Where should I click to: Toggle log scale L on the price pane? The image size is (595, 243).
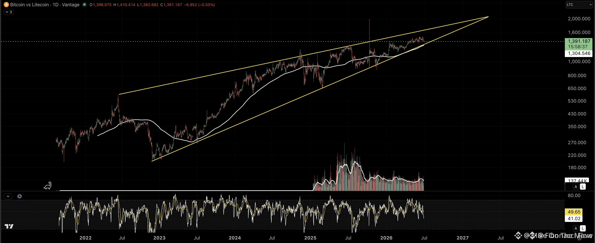click(x=583, y=187)
